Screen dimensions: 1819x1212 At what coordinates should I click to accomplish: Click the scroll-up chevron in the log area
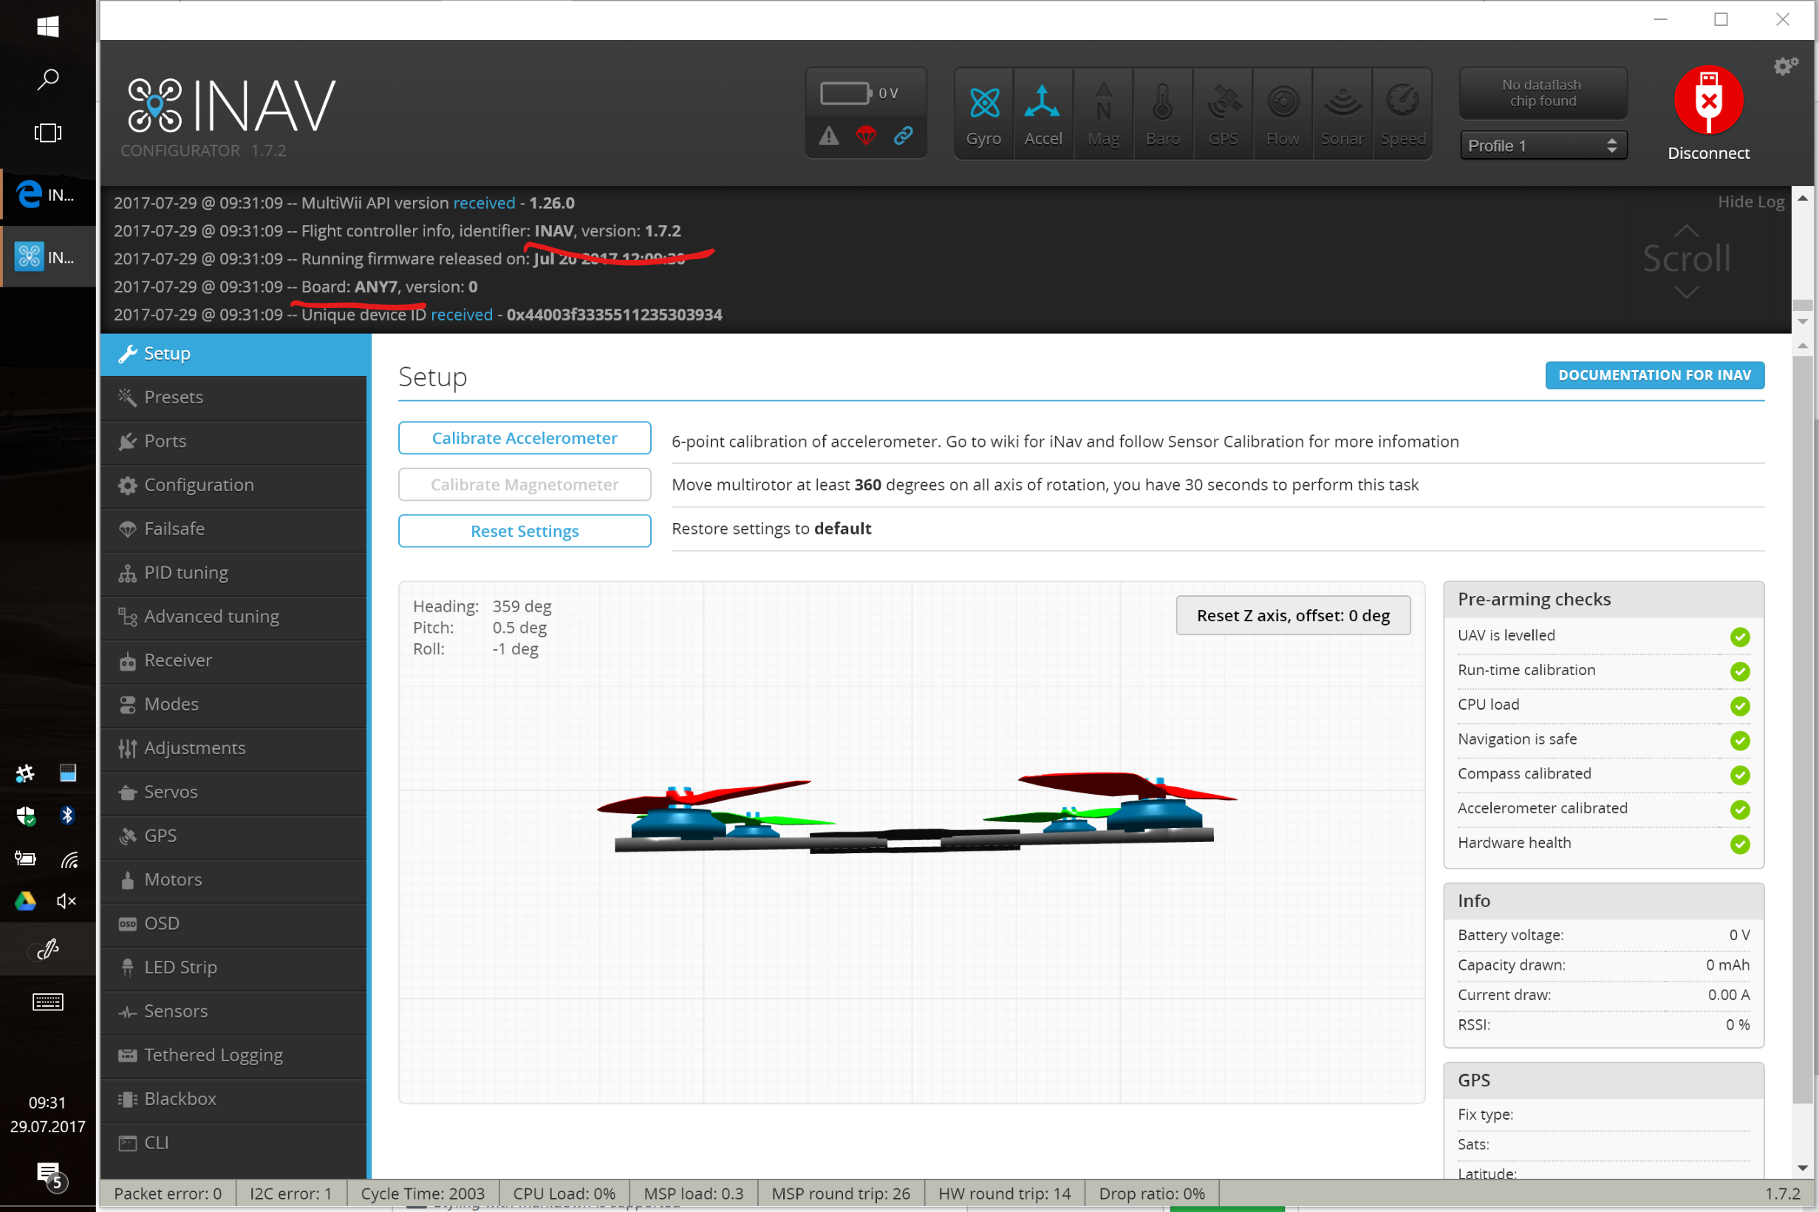click(x=1685, y=229)
